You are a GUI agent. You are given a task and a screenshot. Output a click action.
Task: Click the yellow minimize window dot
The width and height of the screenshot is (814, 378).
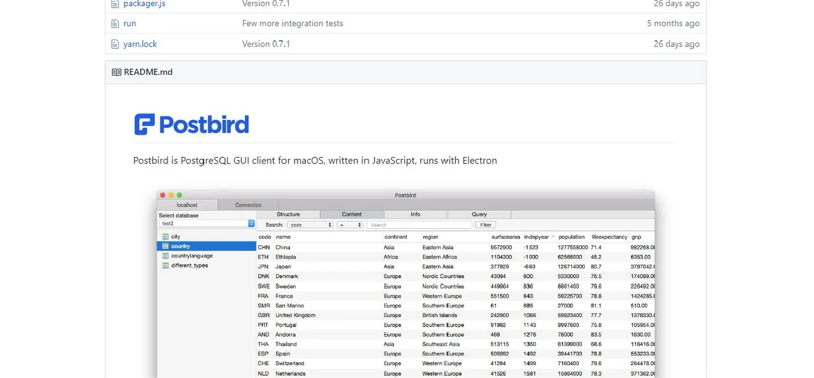coord(171,195)
